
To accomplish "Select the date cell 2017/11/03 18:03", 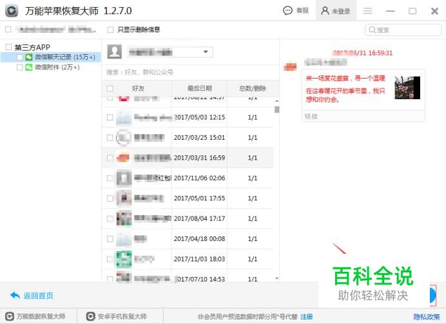I will tap(199, 259).
